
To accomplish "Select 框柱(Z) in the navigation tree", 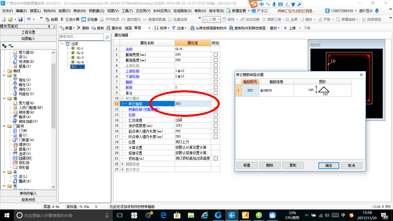I will click(x=22, y=80).
